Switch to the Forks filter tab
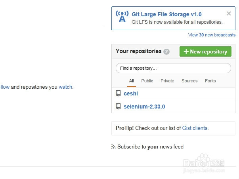239x179 pixels. [210, 81]
